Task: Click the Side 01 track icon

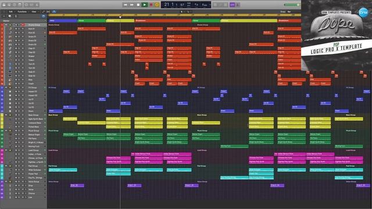Action: point(10,72)
